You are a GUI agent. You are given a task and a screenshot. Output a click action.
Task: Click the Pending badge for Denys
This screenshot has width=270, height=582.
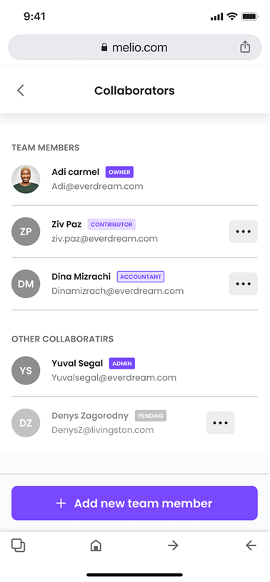(151, 416)
